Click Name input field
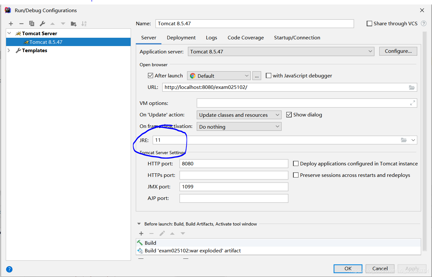The height and width of the screenshot is (277, 432). (255, 24)
